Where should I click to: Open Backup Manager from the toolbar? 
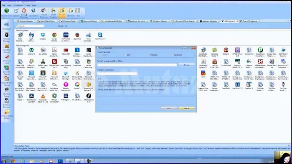pyautogui.click(x=24, y=13)
